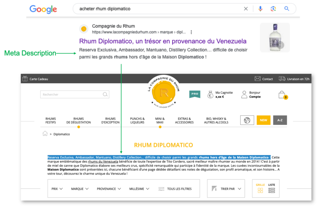The image size is (318, 207).
Task: Go to home via breadcrumb house icon
Action: tap(45, 133)
